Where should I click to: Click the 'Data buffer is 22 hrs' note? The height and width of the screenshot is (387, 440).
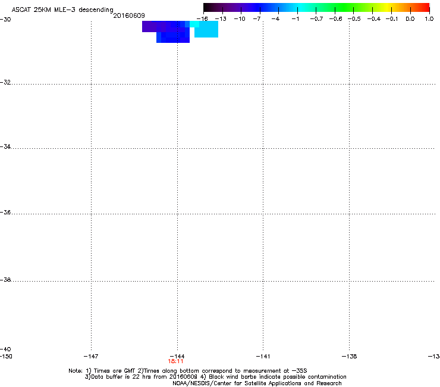coord(215,377)
